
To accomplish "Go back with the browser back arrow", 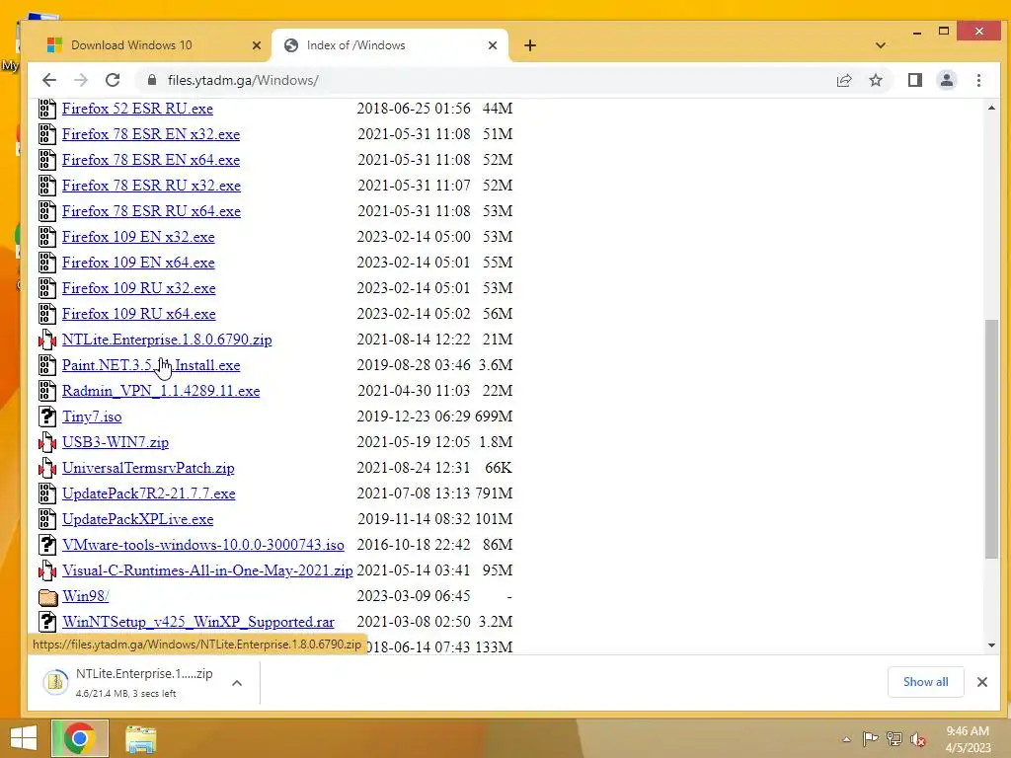I will point(49,80).
